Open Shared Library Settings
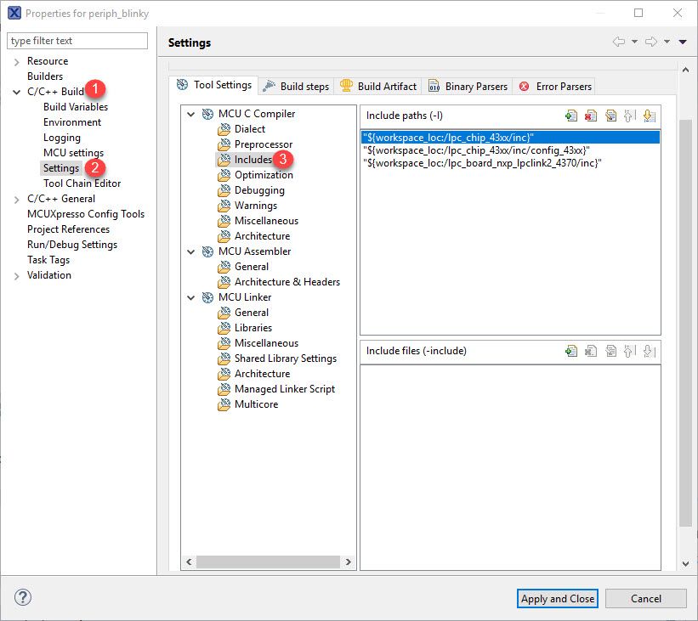The image size is (698, 621). pos(286,358)
